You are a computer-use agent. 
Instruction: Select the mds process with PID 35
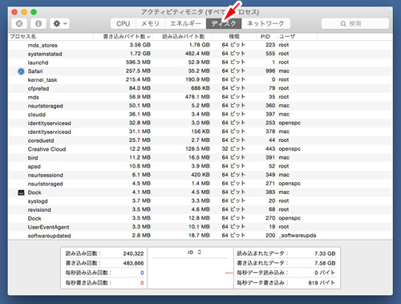(200, 97)
